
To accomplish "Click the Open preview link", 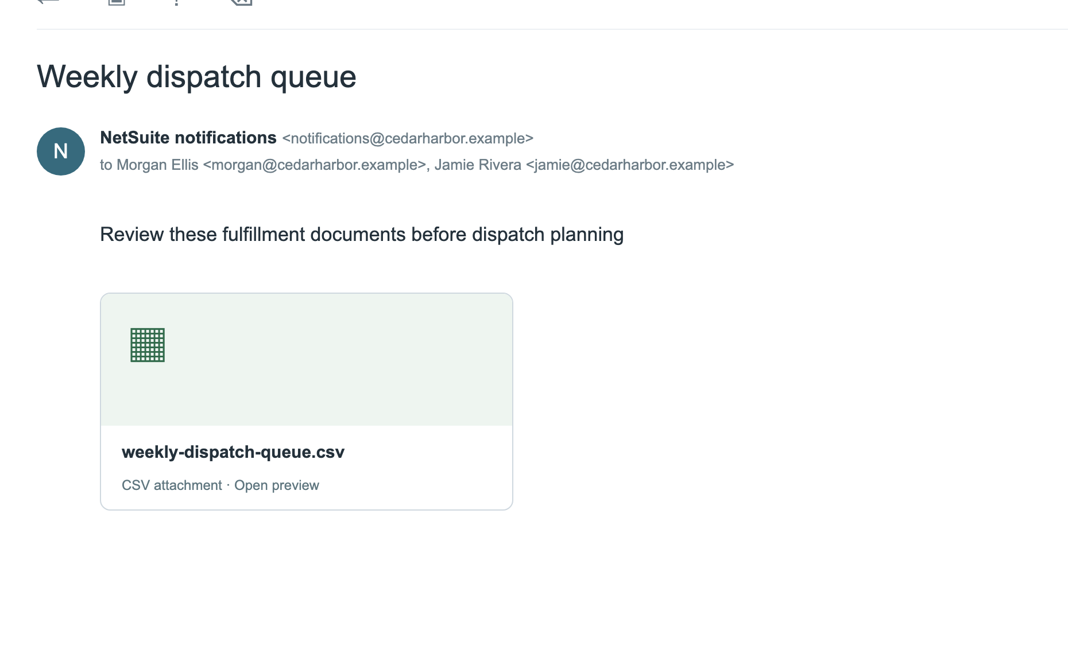I will click(x=277, y=485).
